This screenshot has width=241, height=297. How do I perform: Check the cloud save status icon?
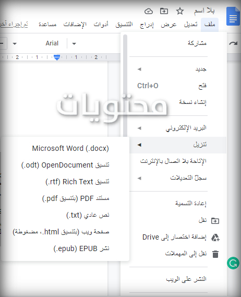point(149,11)
